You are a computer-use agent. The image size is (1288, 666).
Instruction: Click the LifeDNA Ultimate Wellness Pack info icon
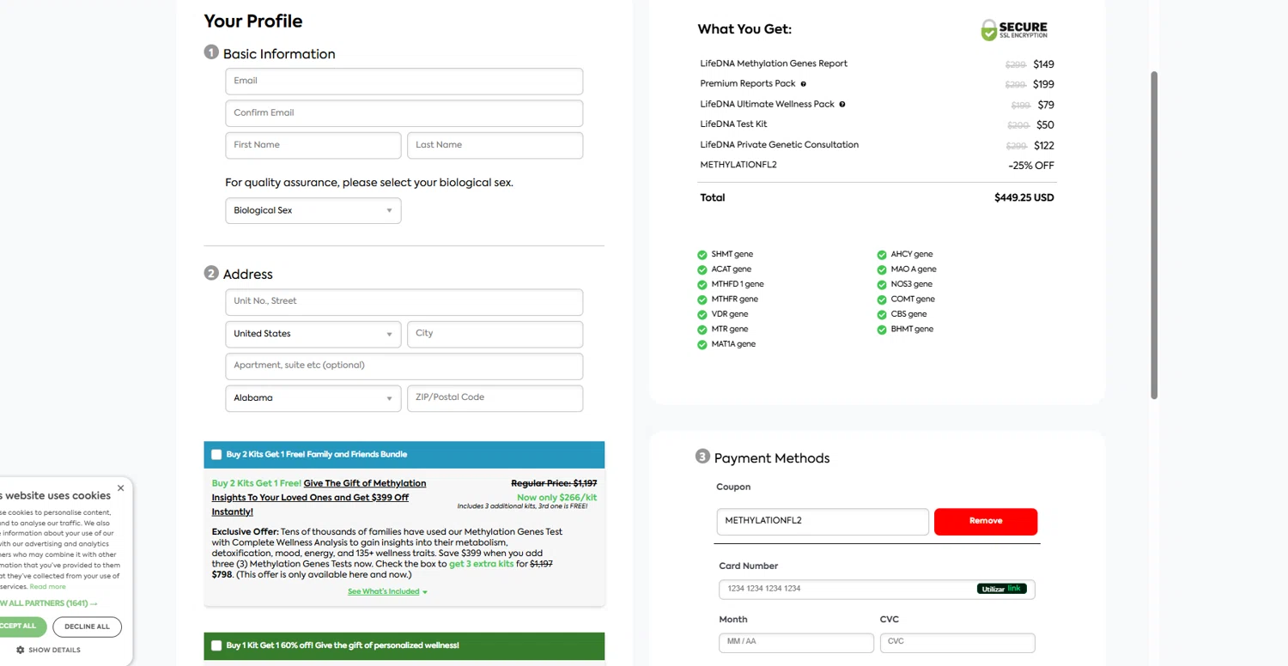click(842, 105)
